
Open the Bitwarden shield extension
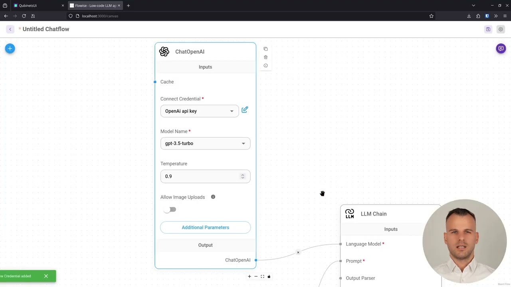pos(487,16)
